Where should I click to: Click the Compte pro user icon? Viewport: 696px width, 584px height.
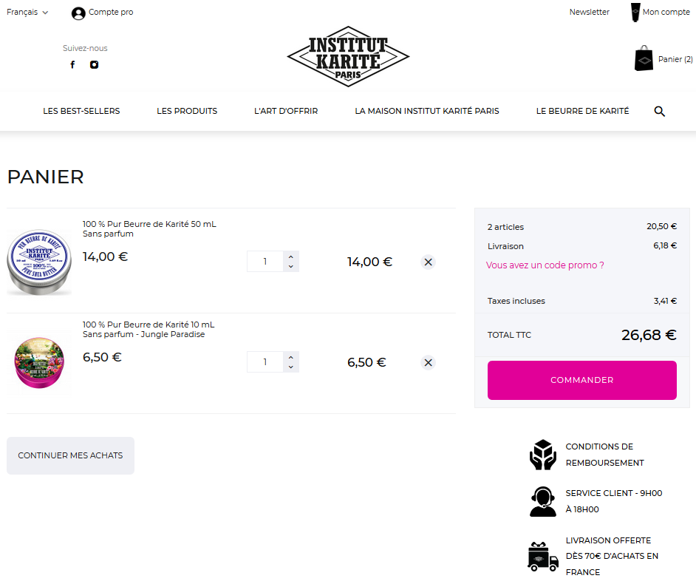click(78, 13)
